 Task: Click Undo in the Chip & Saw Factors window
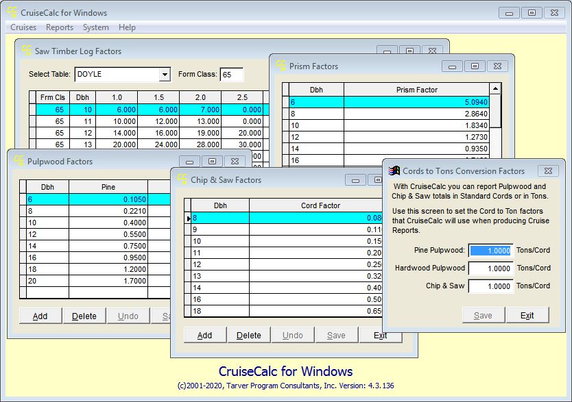[x=293, y=335]
